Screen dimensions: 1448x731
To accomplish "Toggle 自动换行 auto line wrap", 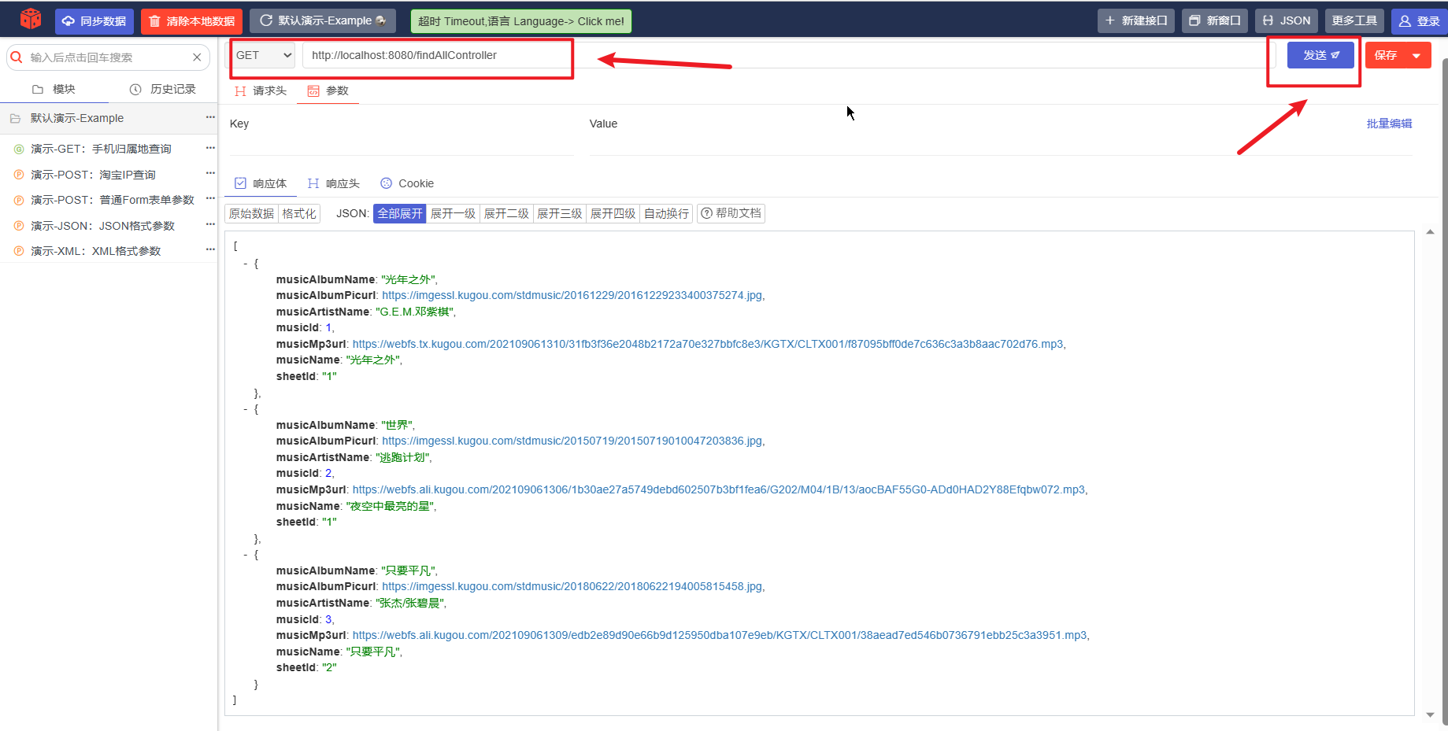I will click(x=666, y=213).
